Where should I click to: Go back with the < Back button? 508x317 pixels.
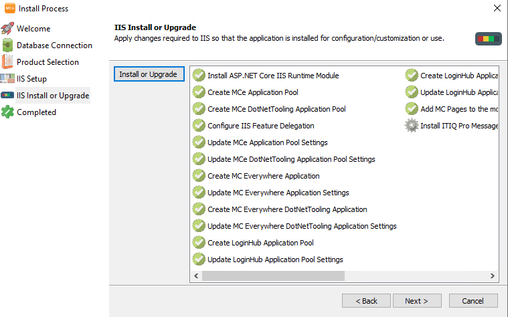point(366,301)
